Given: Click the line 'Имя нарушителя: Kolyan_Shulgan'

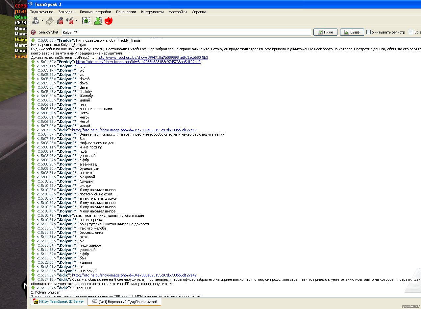Looking at the screenshot, I should [59, 45].
